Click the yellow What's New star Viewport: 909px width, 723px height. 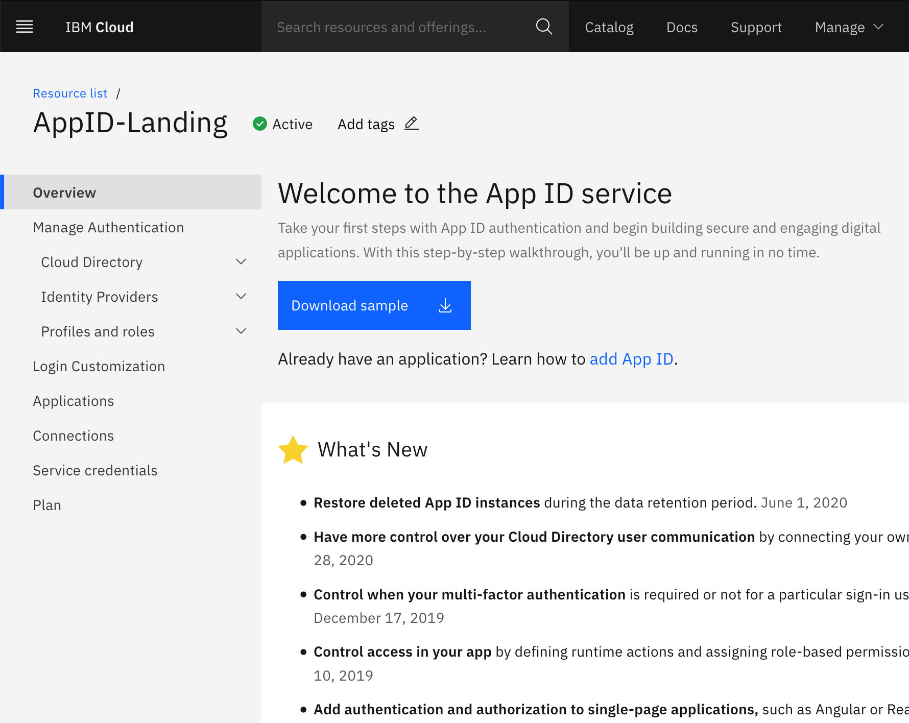pos(293,450)
